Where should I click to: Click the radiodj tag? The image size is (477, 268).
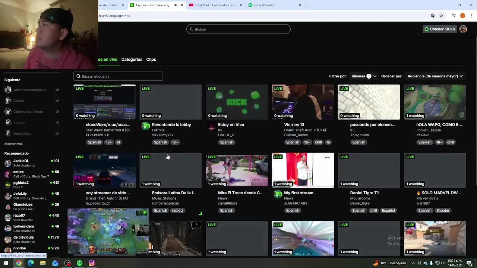point(177,211)
